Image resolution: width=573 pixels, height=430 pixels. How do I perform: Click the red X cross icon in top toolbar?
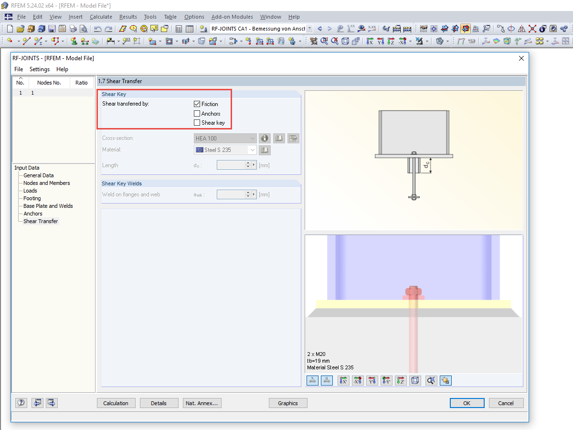pyautogui.click(x=532, y=29)
